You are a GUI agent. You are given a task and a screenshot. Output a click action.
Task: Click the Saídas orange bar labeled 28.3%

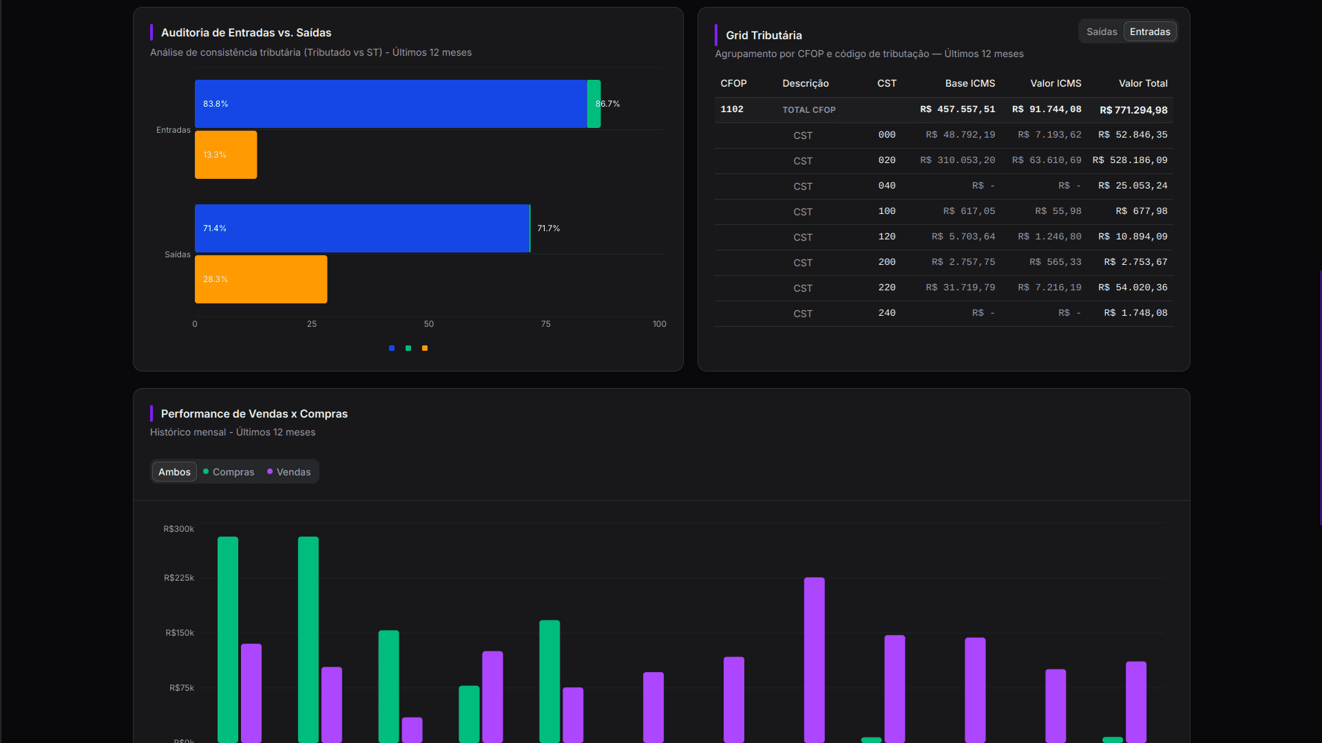pos(261,279)
